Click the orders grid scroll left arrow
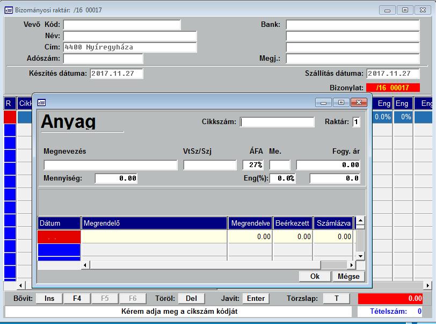 tap(85, 265)
